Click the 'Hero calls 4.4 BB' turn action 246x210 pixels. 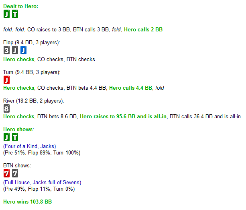tap(131, 88)
